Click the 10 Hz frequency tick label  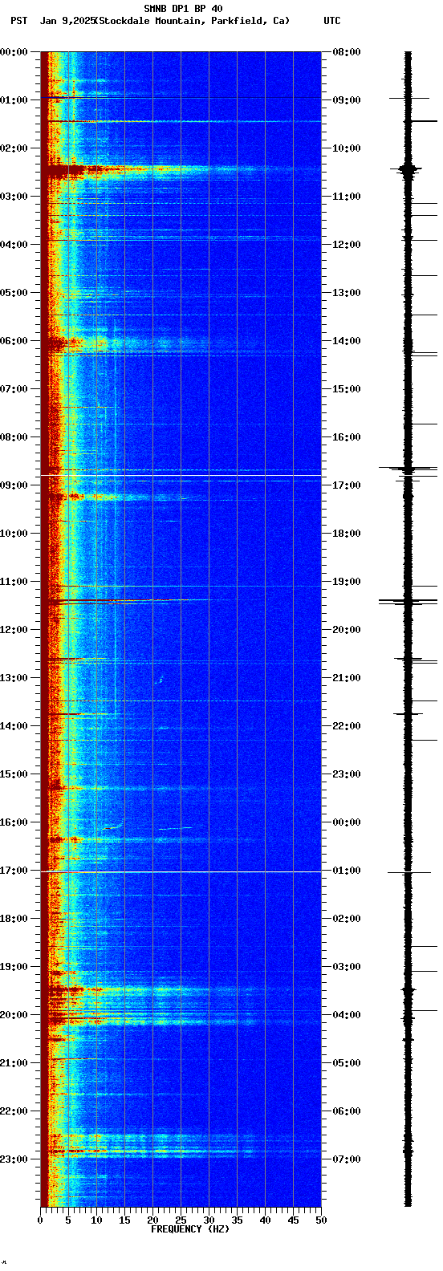point(96,1220)
